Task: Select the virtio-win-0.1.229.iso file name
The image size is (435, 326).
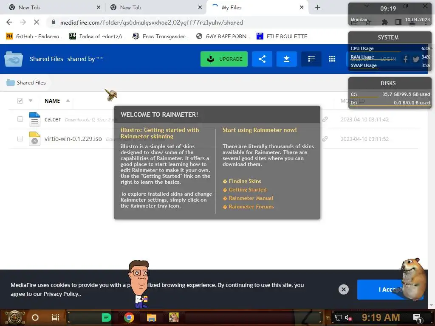Action: tap(73, 139)
